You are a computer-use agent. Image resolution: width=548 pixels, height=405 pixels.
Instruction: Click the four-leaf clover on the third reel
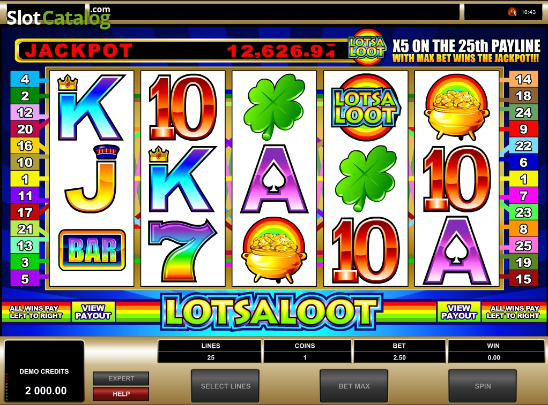275,106
